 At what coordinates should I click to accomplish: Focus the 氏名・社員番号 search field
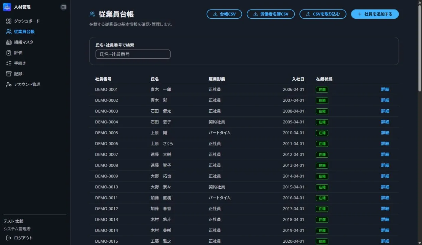tap(133, 54)
